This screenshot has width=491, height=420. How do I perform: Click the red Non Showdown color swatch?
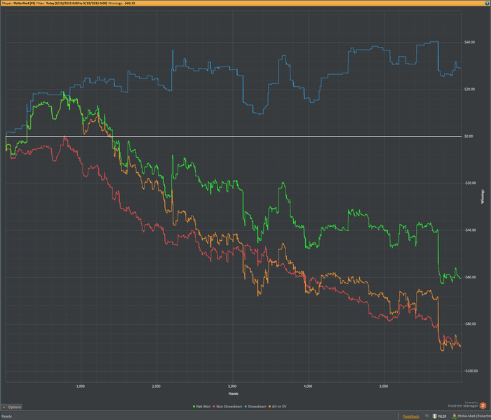[x=214, y=407]
